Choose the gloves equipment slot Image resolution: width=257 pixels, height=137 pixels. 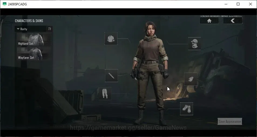tap(191, 79)
